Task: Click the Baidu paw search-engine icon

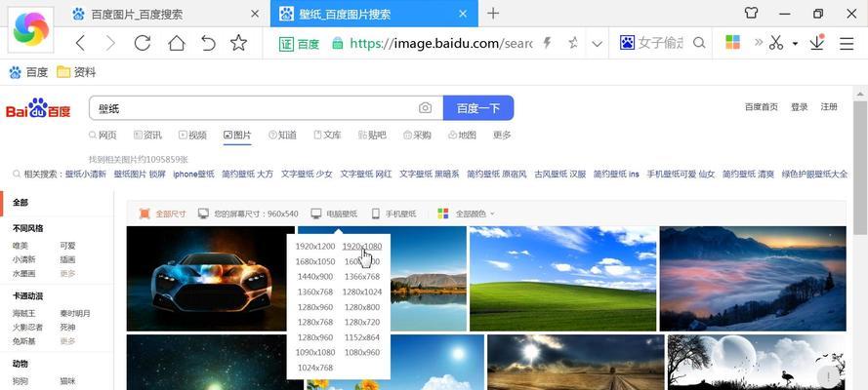Action: pyautogui.click(x=627, y=43)
